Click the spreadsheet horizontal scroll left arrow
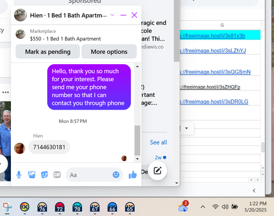Screen dimensions: 274x216 (252, 180)
